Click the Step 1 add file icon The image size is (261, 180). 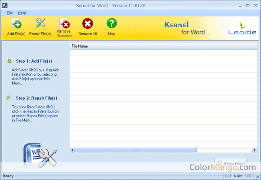click(x=9, y=61)
